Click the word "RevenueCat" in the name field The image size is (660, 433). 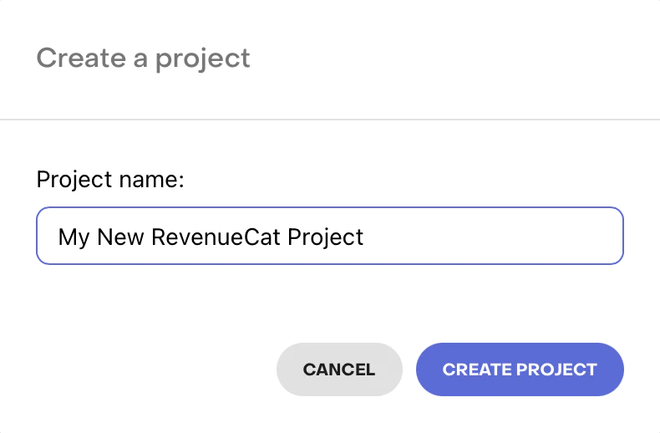(216, 237)
